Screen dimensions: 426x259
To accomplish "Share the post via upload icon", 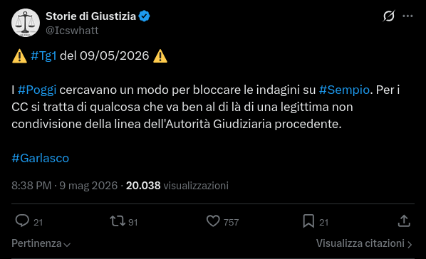I will coord(404,221).
